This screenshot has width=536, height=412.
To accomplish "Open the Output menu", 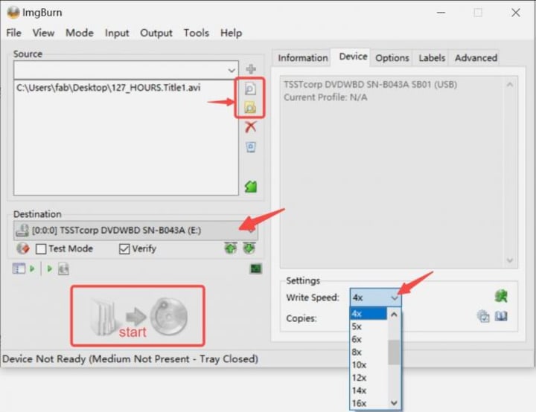I will [156, 33].
